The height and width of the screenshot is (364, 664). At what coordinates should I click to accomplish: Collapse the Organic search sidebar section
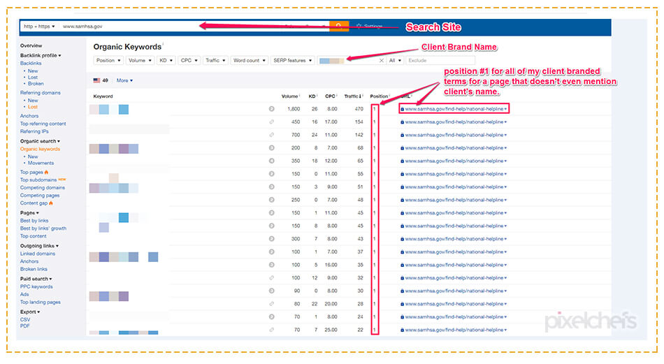tap(40, 141)
